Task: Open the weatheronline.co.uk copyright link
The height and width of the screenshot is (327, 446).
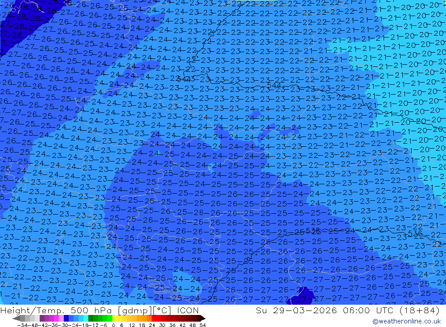Action: [406, 321]
